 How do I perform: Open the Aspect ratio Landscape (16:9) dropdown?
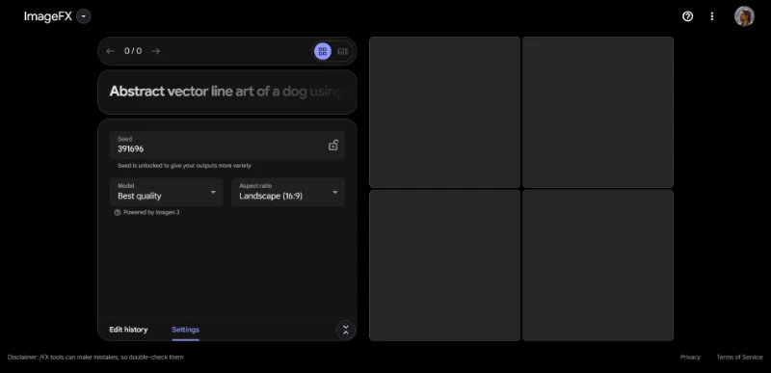tap(288, 192)
